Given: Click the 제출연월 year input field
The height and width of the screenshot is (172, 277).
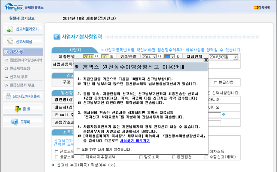Looking at the screenshot, I should [88, 57].
